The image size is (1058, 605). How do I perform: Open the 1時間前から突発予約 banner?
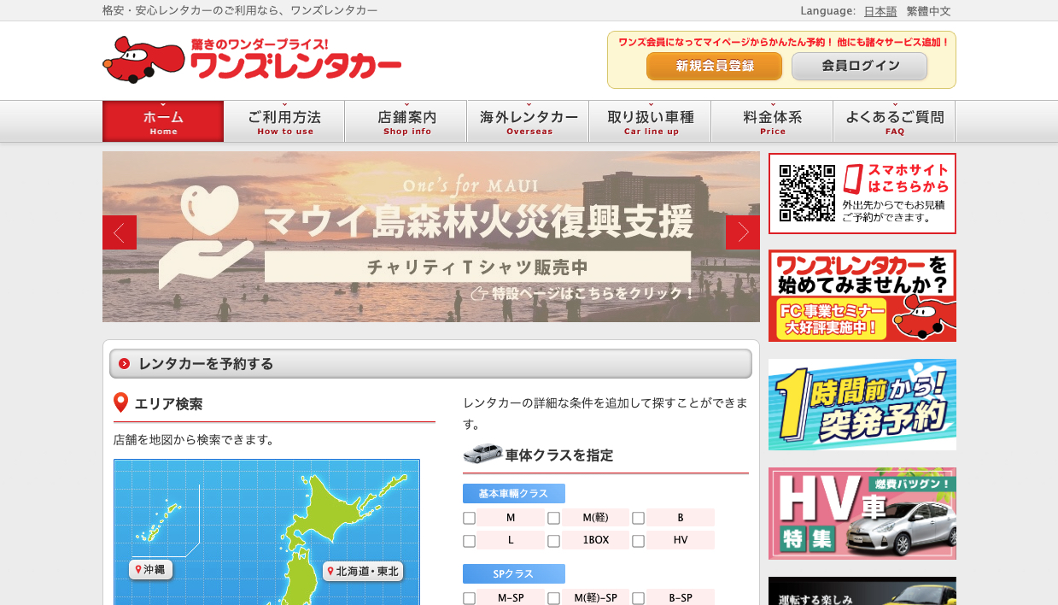pos(862,404)
